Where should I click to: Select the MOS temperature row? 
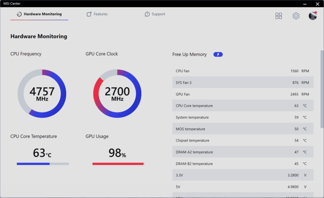[243, 129]
